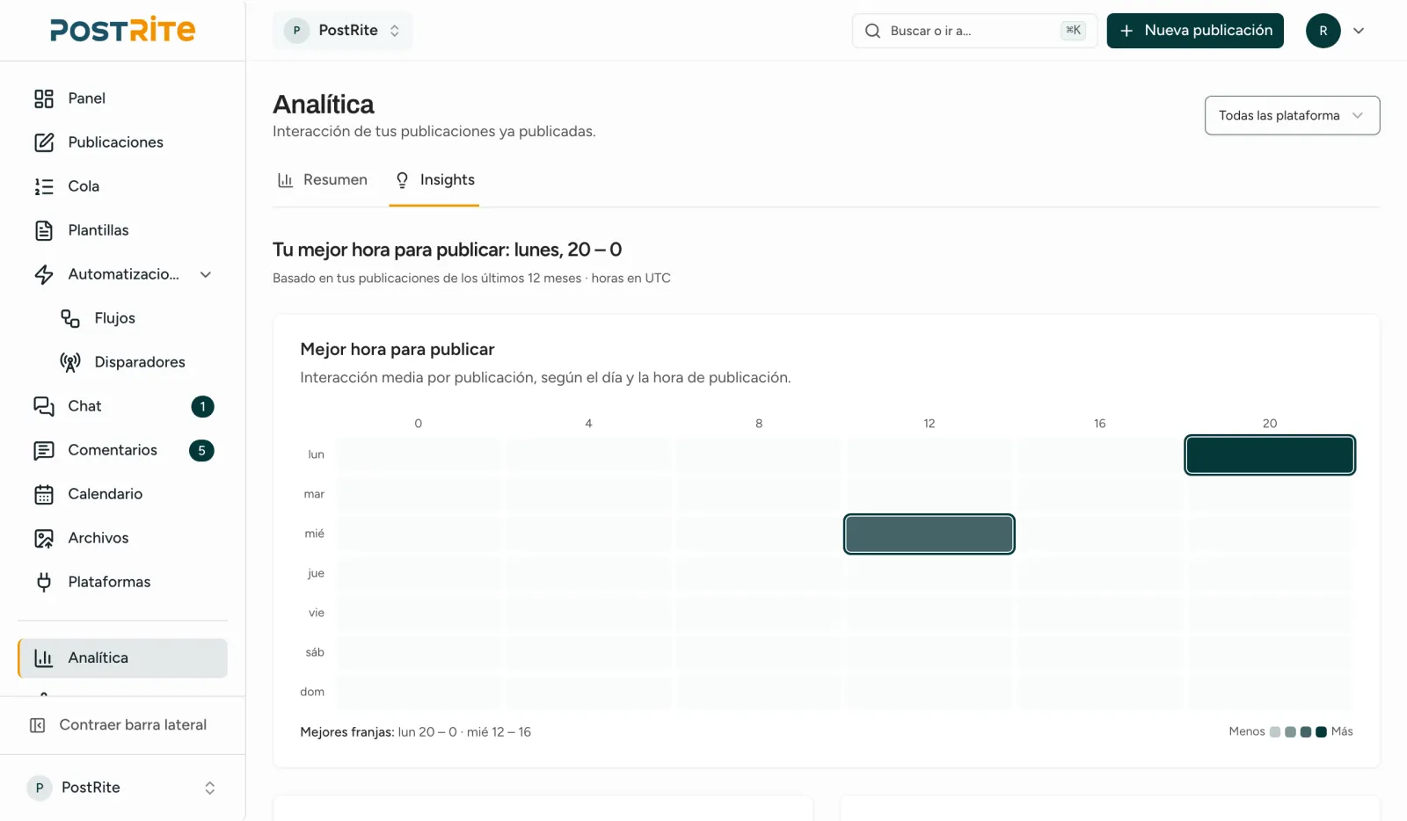Click the Contraer barra lateral panel icon
This screenshot has width=1407, height=821.
(38, 725)
